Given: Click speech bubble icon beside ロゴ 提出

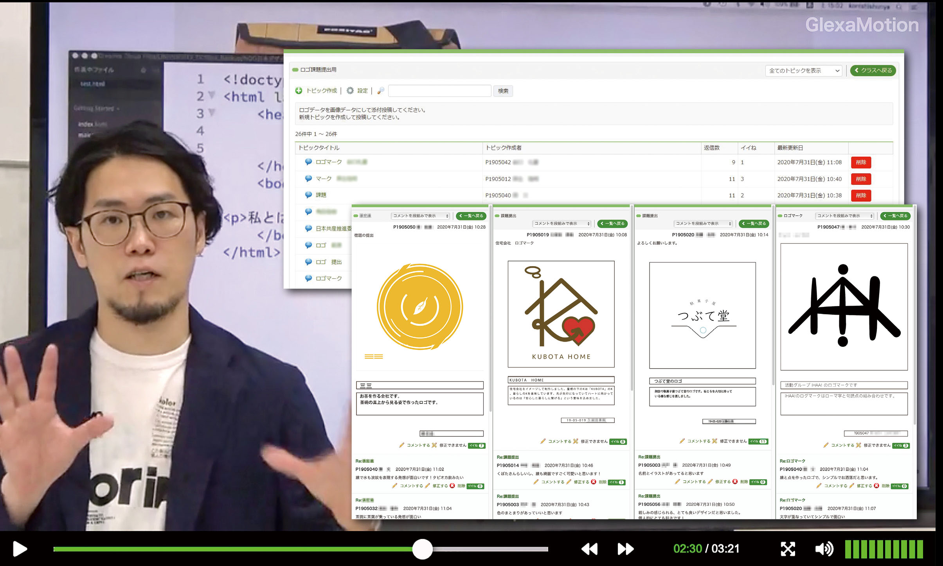Looking at the screenshot, I should [308, 262].
